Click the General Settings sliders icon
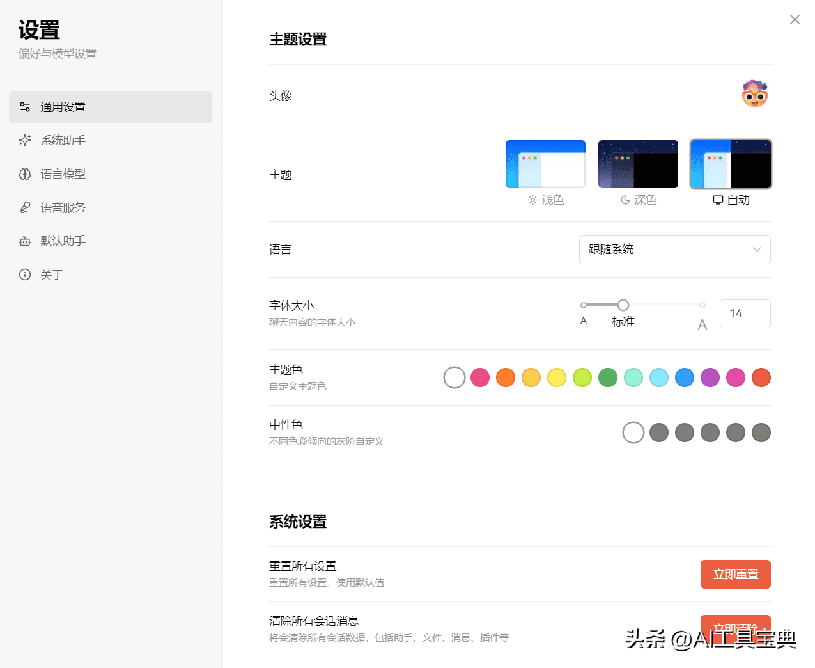 coord(25,107)
